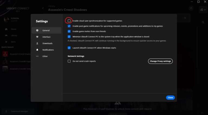Screen dimensions: 208x115
Task: Click the Notifications bell icon
Action: click(x=37, y=50)
